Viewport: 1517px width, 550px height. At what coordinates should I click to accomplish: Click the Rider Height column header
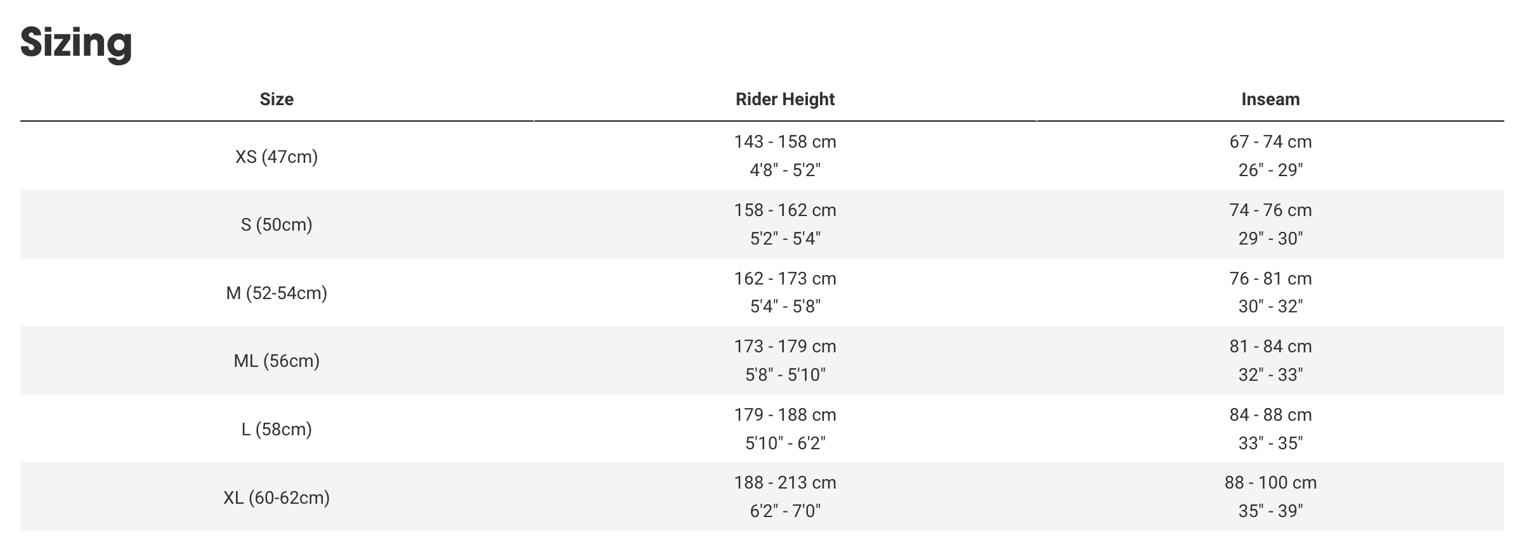(x=785, y=99)
